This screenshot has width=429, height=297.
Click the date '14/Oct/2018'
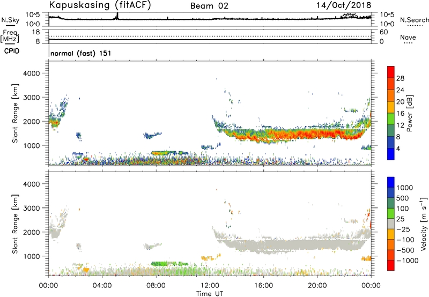[x=344, y=5]
